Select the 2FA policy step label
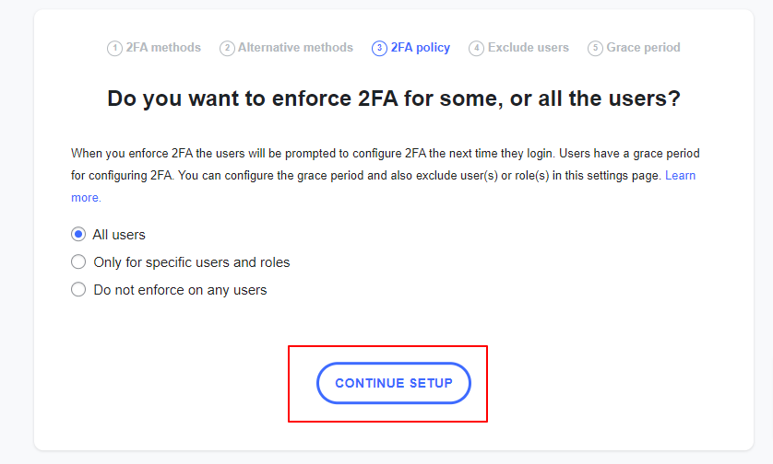 click(x=420, y=48)
